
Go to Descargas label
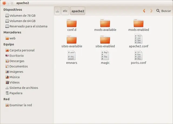click(x=17, y=61)
